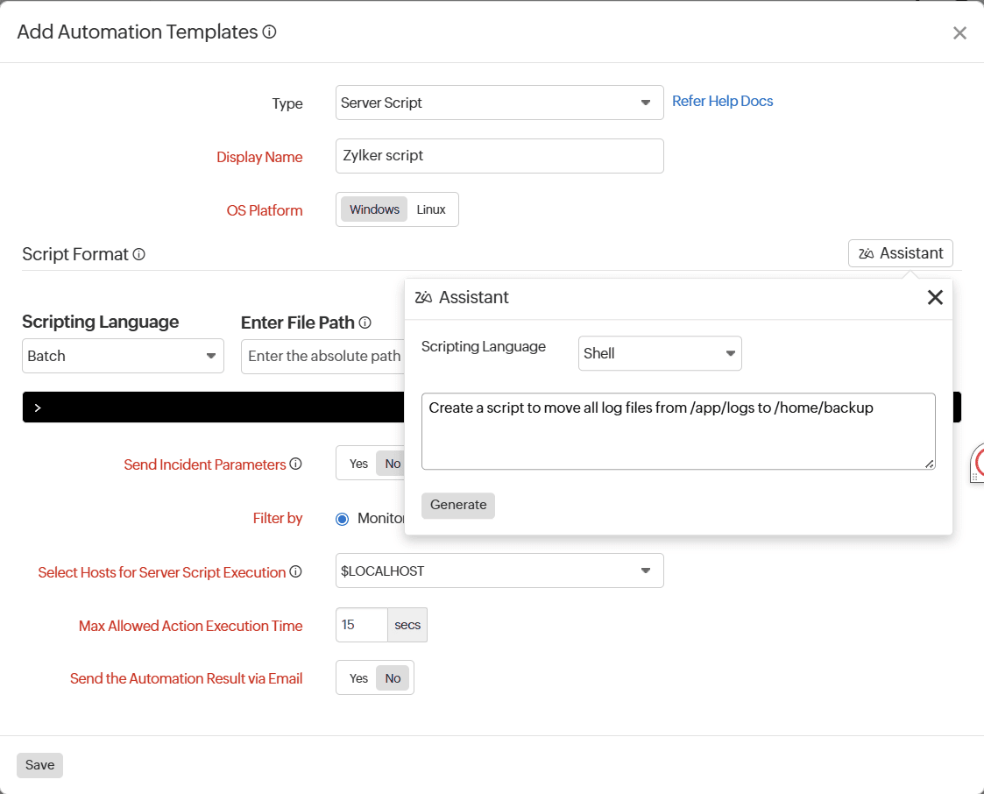
Task: Open the Refer Help Docs link
Action: tap(722, 101)
